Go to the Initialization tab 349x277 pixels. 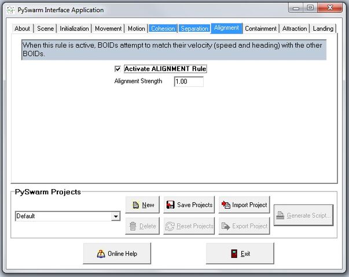(x=74, y=29)
